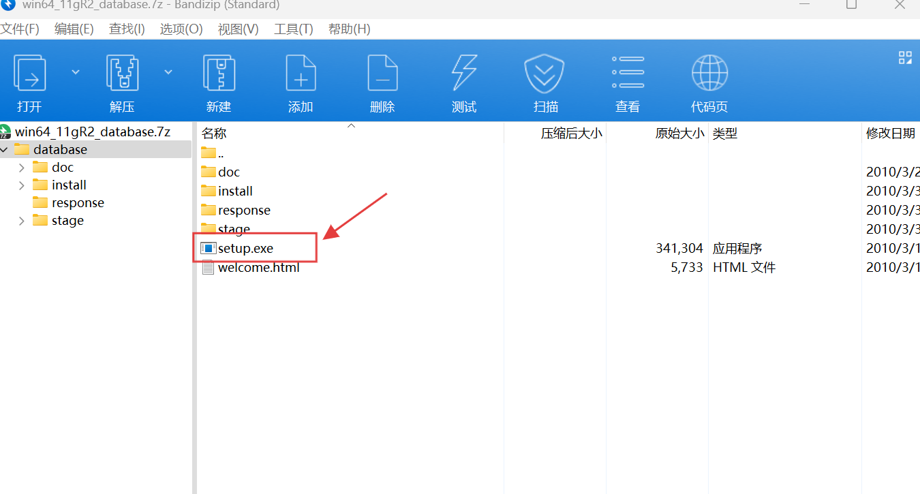Click the Add (添加) file icon

click(301, 74)
